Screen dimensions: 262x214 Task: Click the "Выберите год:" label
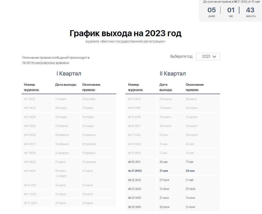tap(181, 56)
